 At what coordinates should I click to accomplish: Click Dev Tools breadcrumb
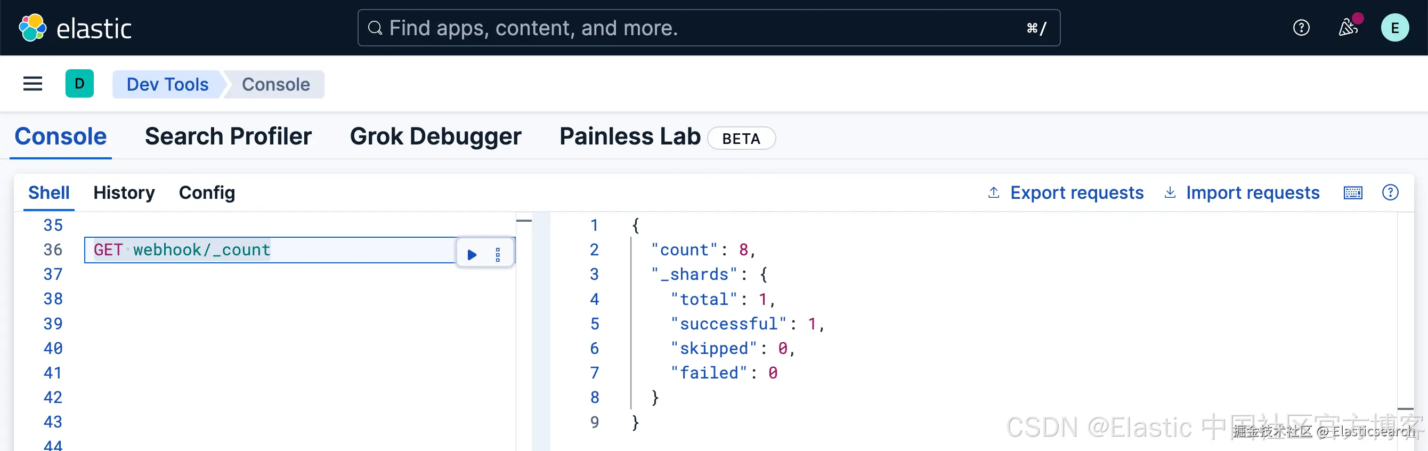point(167,84)
